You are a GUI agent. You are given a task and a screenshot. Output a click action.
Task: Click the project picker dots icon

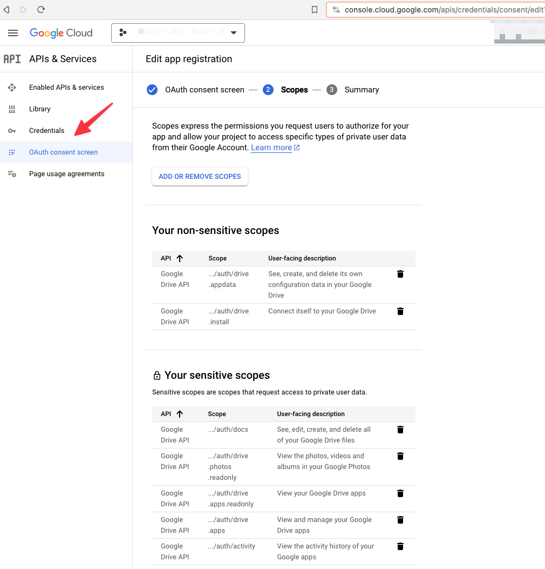point(123,32)
